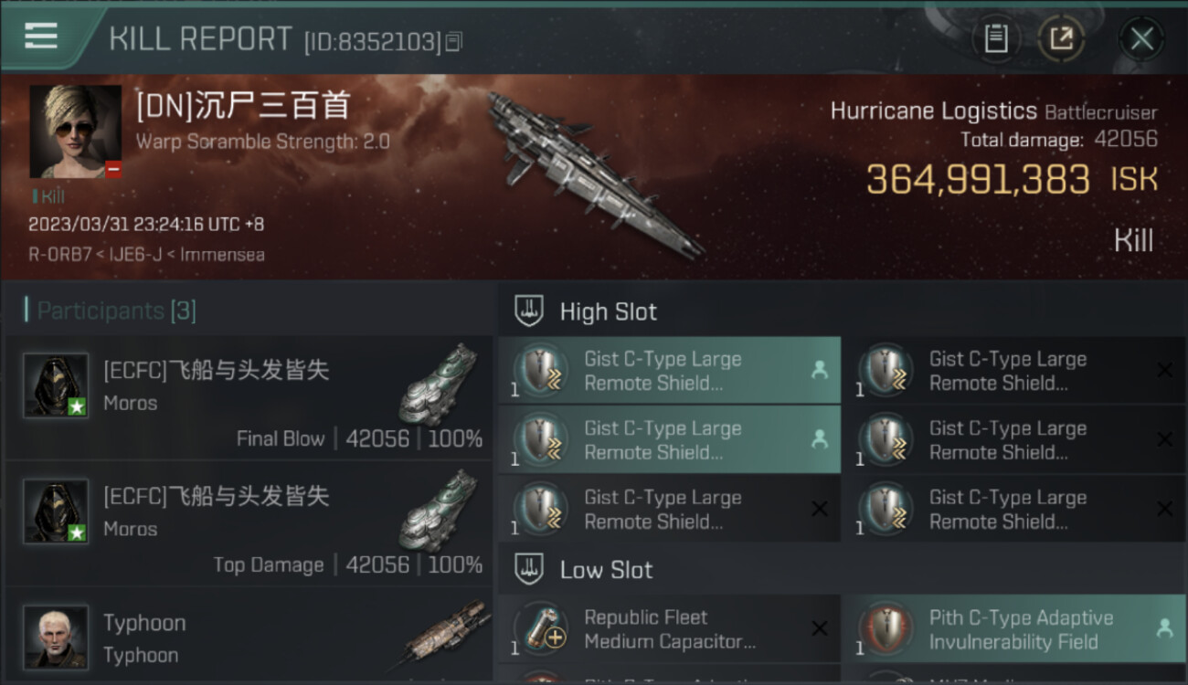Select first Gist C-Type Large Remote Shield

[669, 371]
